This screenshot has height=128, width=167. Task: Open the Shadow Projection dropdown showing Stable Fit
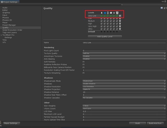124,89
